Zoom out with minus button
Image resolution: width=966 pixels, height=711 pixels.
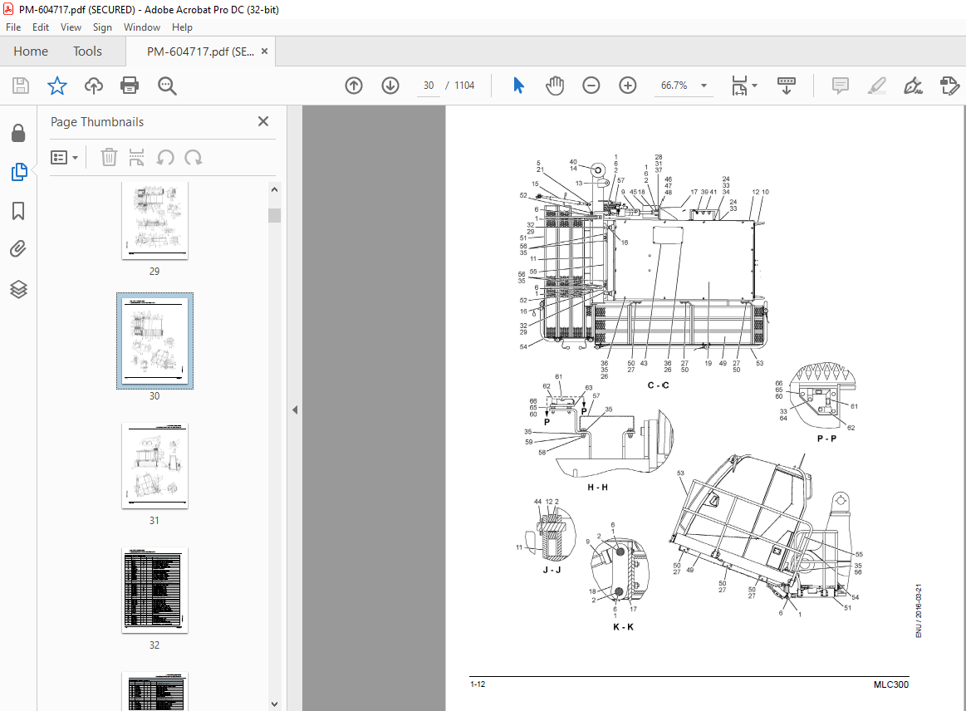tap(591, 86)
